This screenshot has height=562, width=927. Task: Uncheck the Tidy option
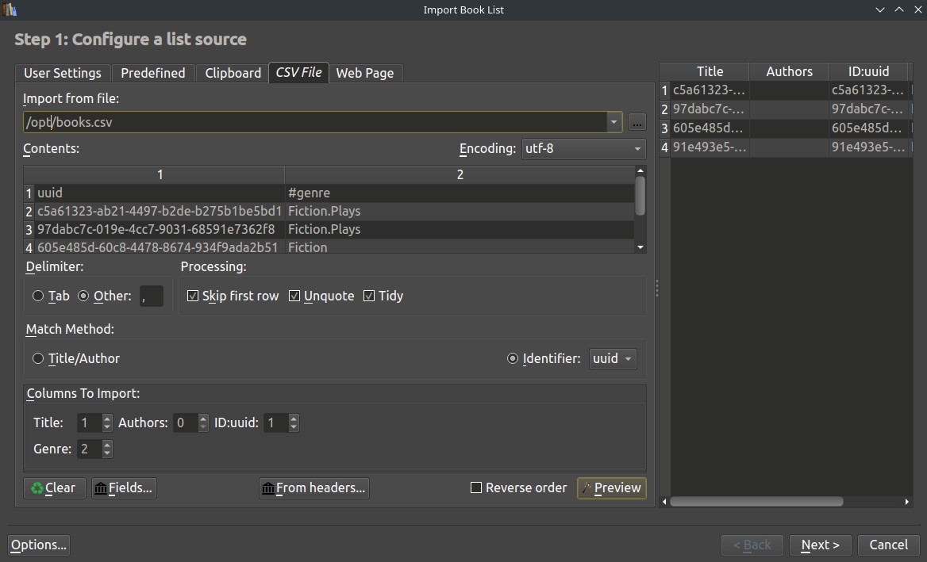tap(369, 296)
